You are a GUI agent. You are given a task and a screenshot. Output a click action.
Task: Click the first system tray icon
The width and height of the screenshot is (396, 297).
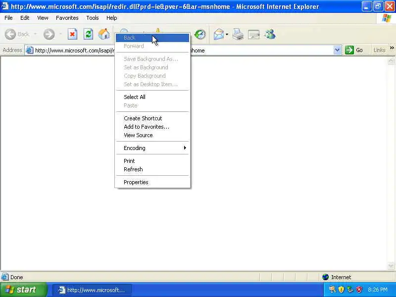(332, 290)
